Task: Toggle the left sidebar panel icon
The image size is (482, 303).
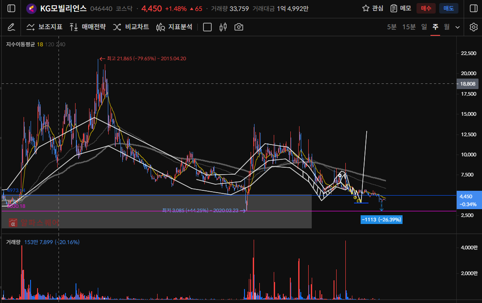Action: 11,8
